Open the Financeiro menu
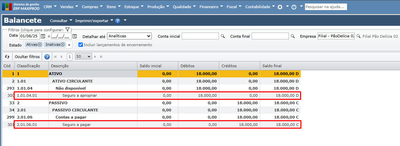This screenshot has height=146, width=400. point(211,6)
